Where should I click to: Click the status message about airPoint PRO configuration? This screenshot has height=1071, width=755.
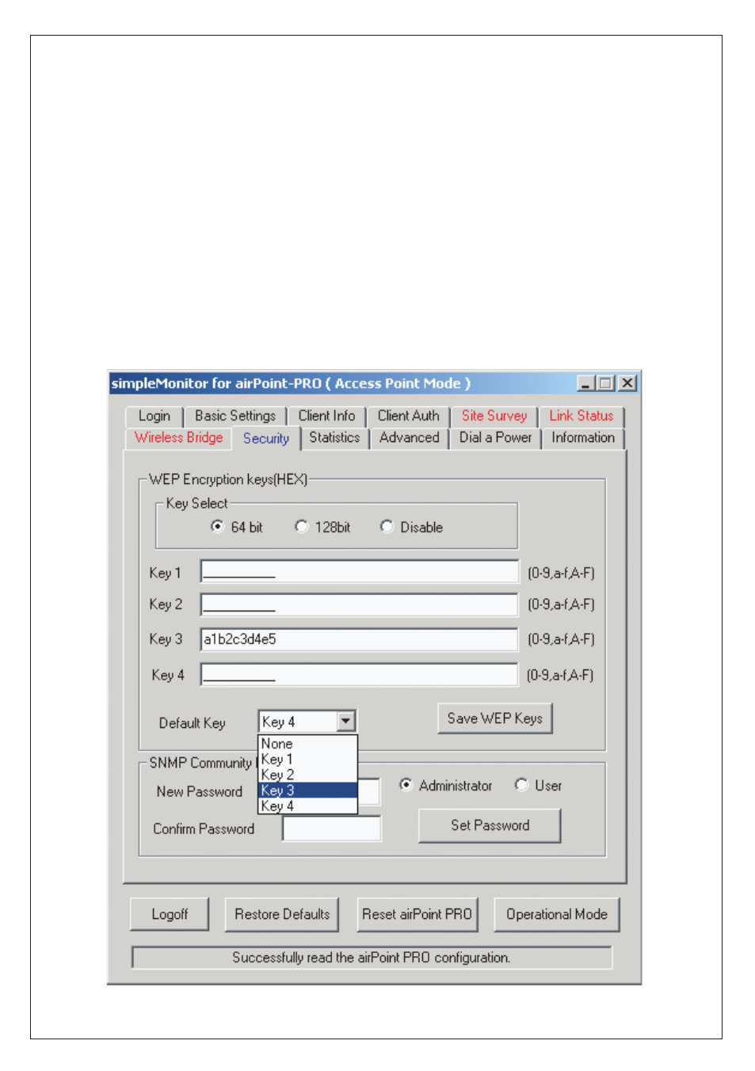pyautogui.click(x=372, y=958)
